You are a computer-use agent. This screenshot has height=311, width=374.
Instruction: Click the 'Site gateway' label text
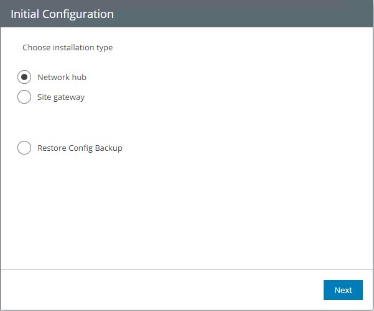[61, 97]
